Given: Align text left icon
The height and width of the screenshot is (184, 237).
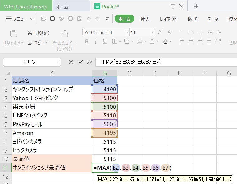Looking at the screenshot, I should (182, 41).
